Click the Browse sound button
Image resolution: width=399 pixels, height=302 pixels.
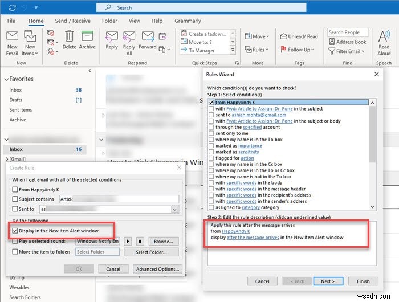coord(164,242)
